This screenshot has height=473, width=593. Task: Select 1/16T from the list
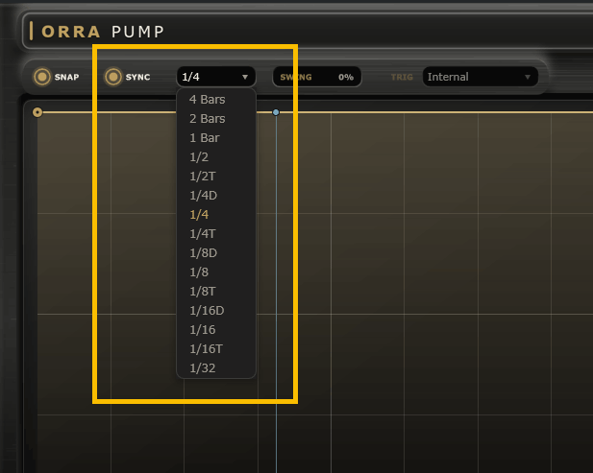[x=216, y=349]
